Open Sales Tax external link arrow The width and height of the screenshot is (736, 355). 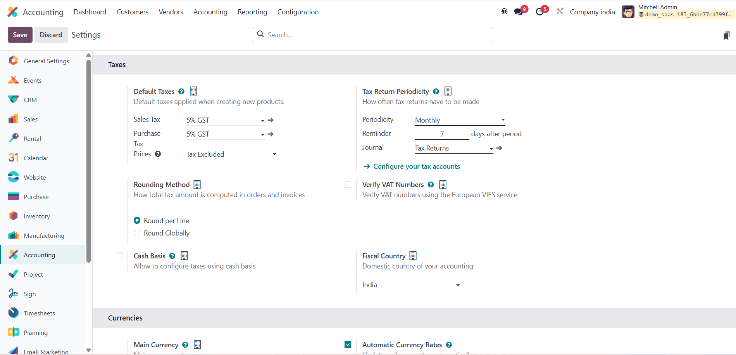[x=271, y=120]
